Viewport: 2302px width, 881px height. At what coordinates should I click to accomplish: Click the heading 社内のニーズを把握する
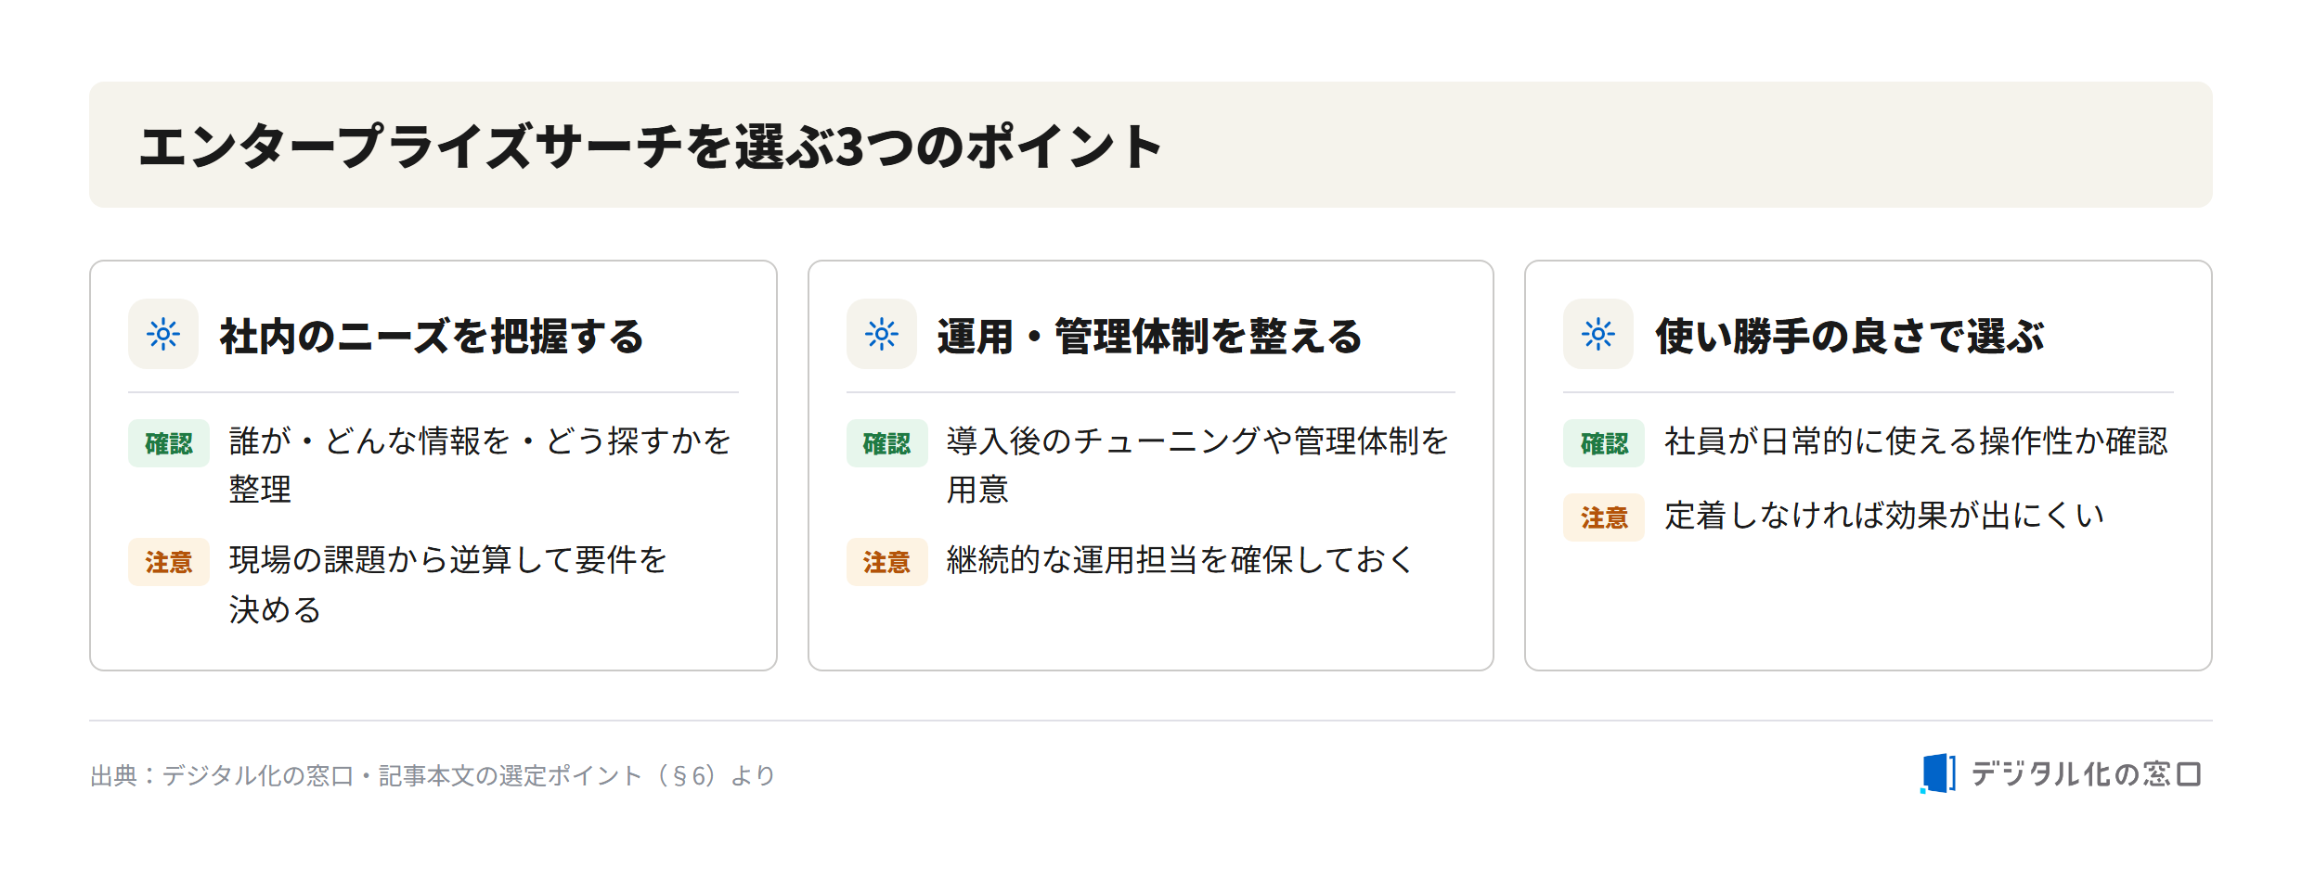tap(432, 336)
